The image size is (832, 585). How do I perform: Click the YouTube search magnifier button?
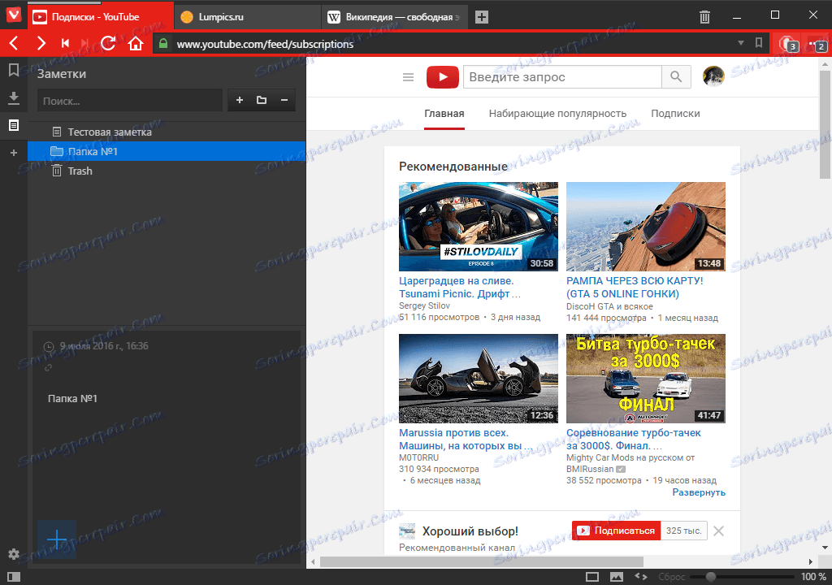[675, 77]
